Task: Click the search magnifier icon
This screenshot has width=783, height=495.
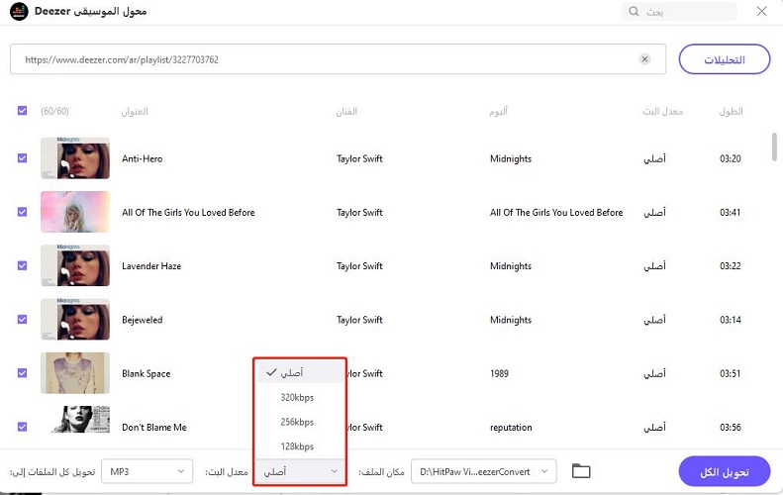Action: [634, 12]
